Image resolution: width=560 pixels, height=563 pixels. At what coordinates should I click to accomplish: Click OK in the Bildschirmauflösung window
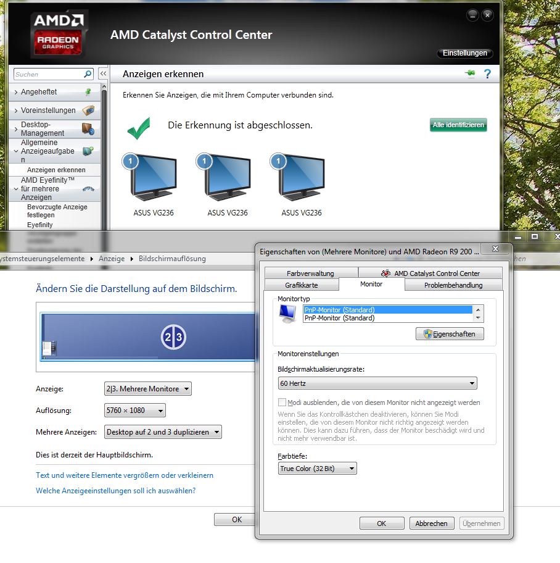click(235, 520)
